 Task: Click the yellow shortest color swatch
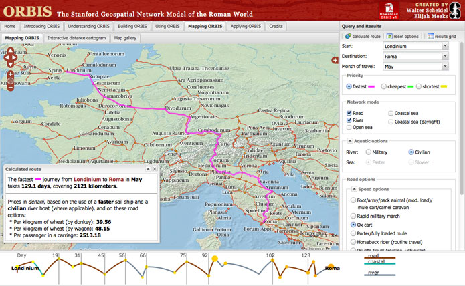coord(444,86)
